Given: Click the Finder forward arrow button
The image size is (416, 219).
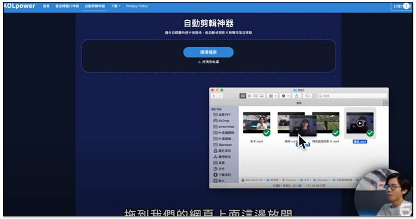Looking at the screenshot, I should pos(220,96).
